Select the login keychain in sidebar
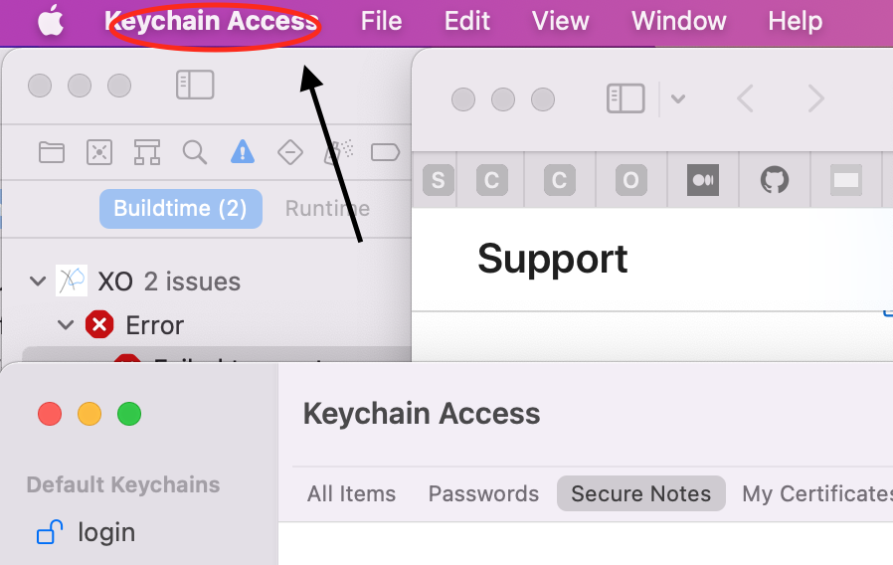Viewport: 893px width, 565px height. [106, 532]
